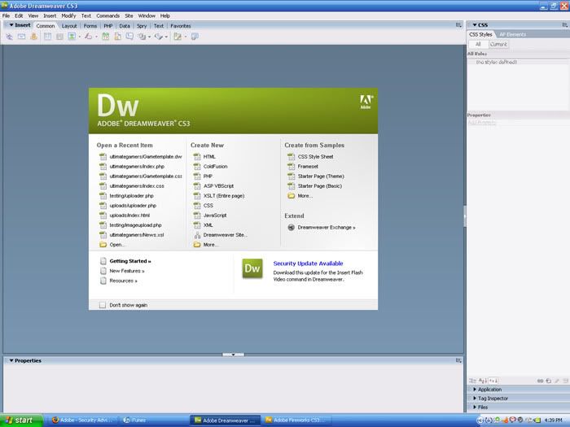Click the Getting Started link
This screenshot has width=570, height=427.
point(129,261)
